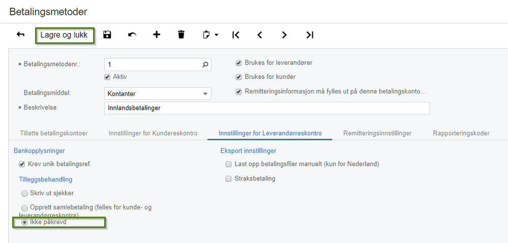Add new record with plus icon

(157, 35)
